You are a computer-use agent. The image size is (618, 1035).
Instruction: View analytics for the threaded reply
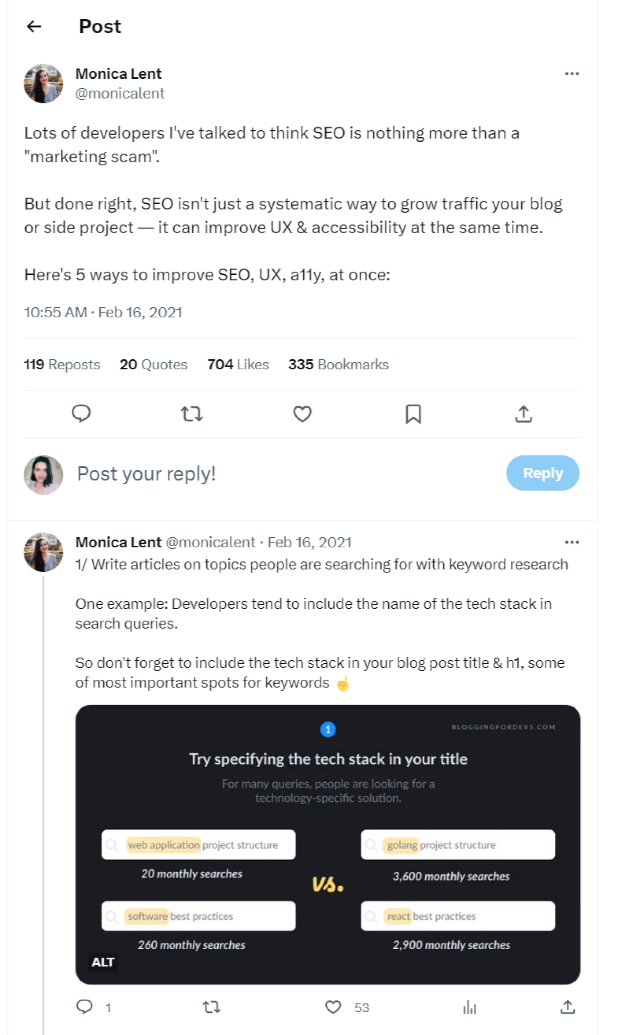469,1007
